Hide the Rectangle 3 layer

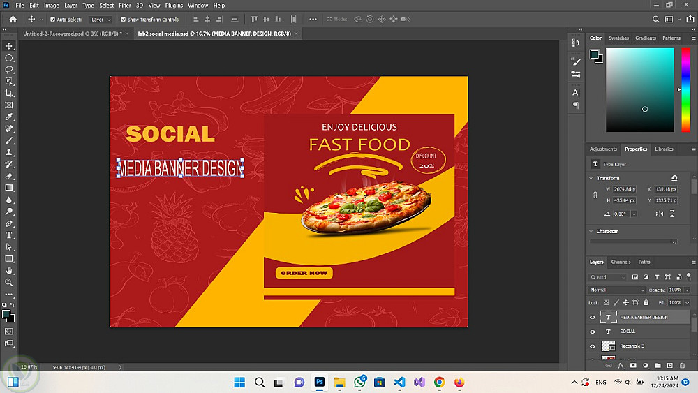pos(593,346)
